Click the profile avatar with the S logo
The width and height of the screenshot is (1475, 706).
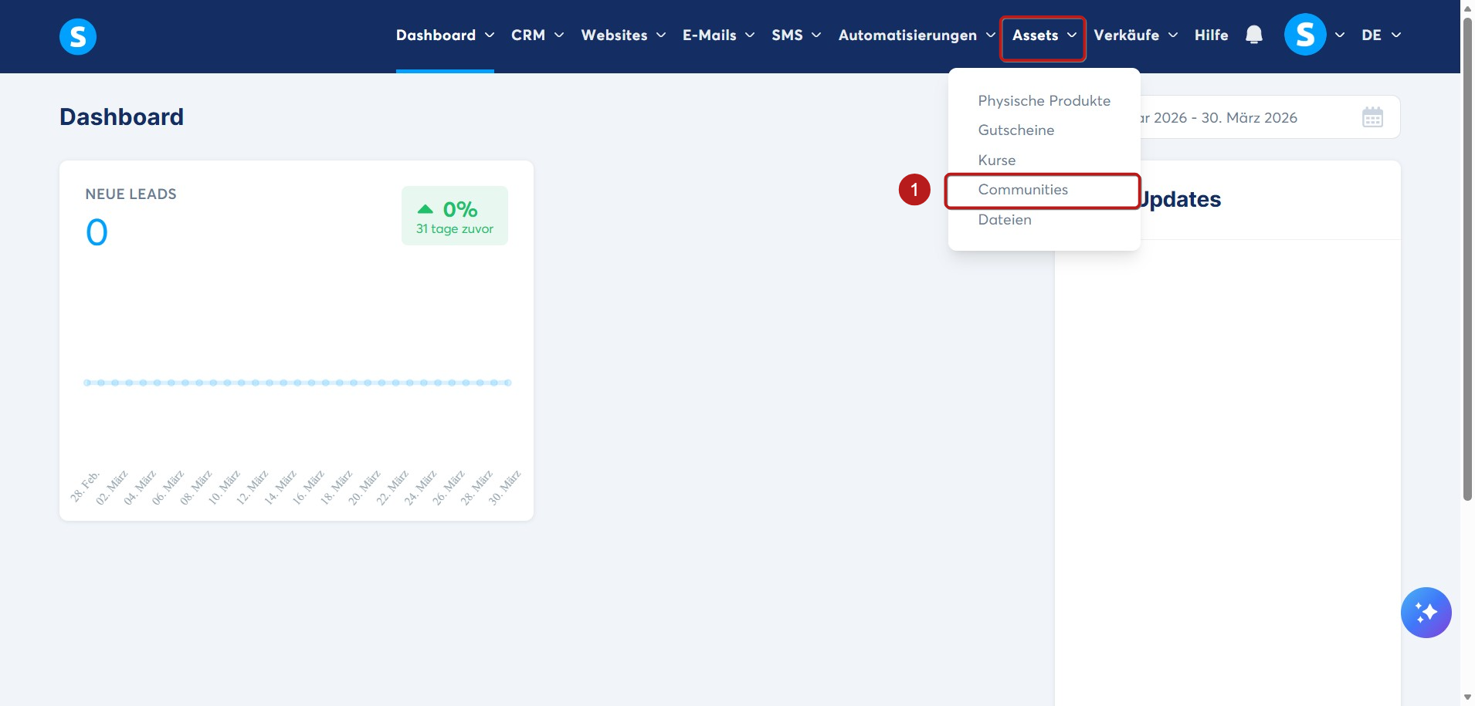(1305, 35)
